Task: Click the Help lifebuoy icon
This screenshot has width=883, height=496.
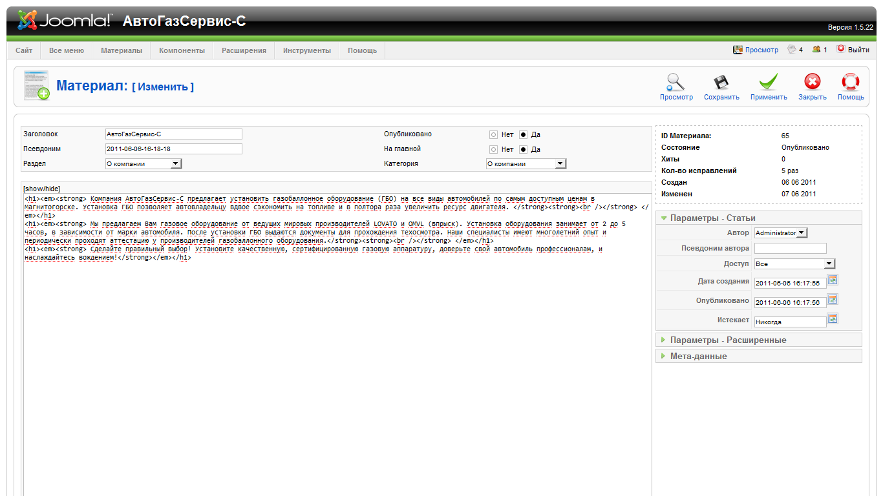Action: [851, 82]
